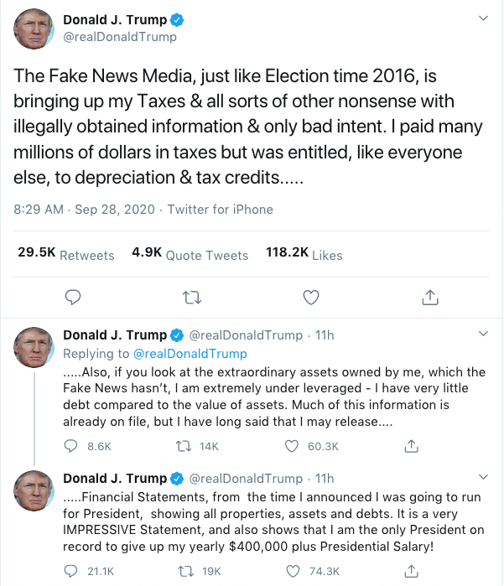504x586 pixels.
Task: Reply to the Financial Statements tweet
Action: (73, 571)
